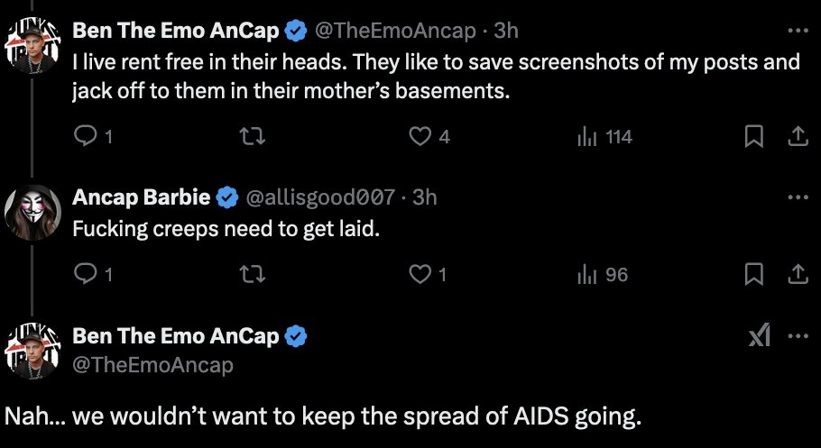
Task: Open Ancap Barbie's profile name link
Action: (x=142, y=197)
